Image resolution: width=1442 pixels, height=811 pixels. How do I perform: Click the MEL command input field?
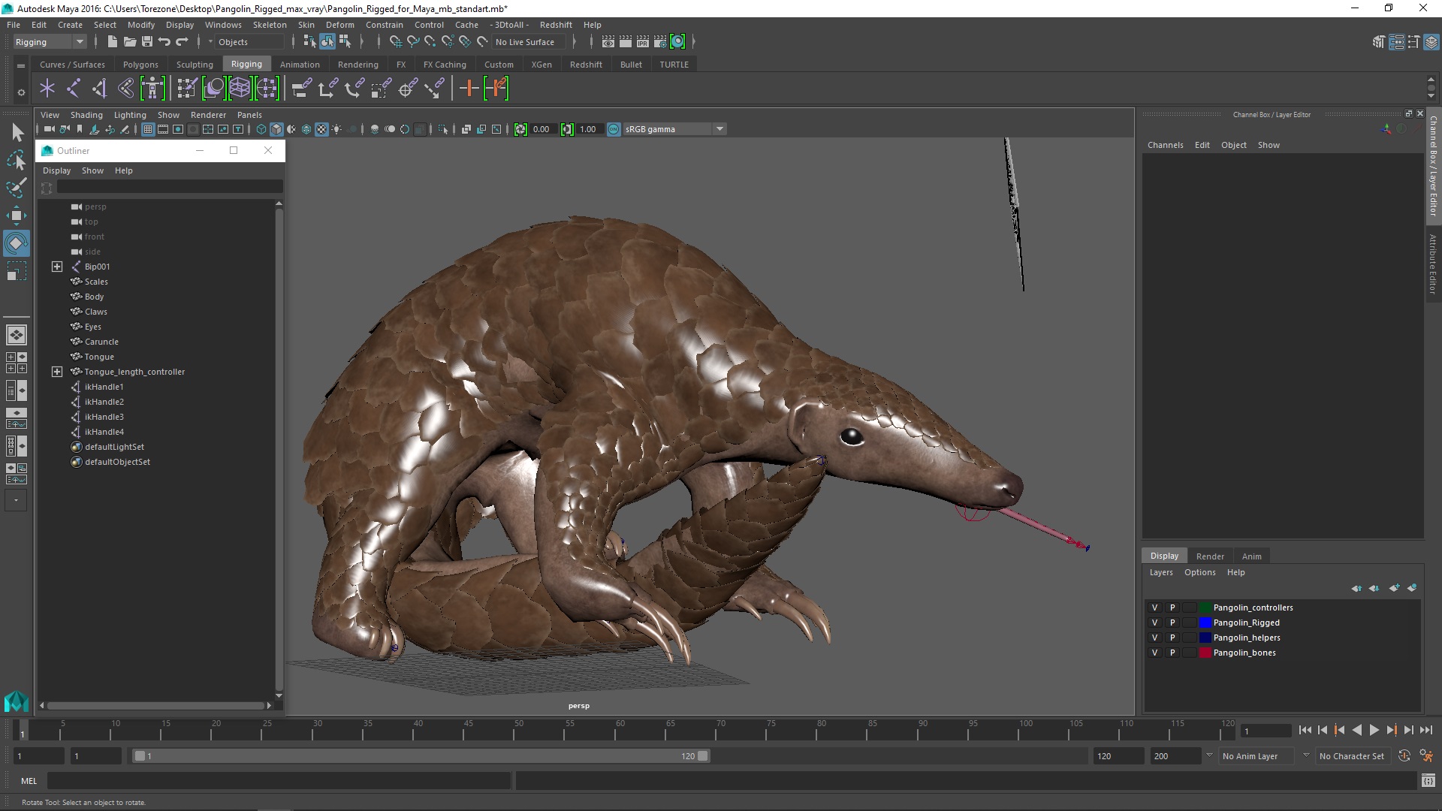278,781
